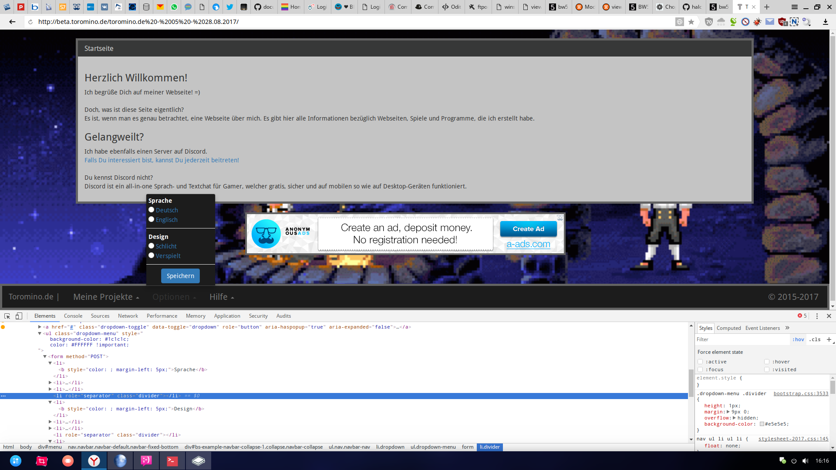Bookmark page with the star icon
This screenshot has width=836, height=470.
pyautogui.click(x=691, y=22)
